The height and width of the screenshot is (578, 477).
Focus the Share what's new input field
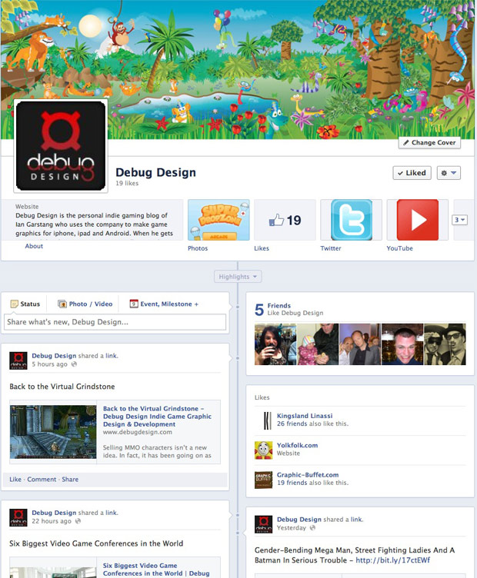pos(115,322)
